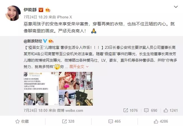Open the 伊能静 username link
183x126 pixels.
[x=30, y=10]
